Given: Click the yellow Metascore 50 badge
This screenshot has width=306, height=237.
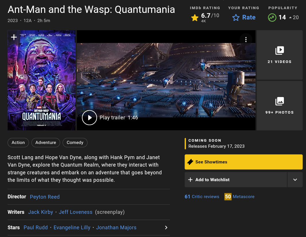Looking at the screenshot, I should [228, 197].
